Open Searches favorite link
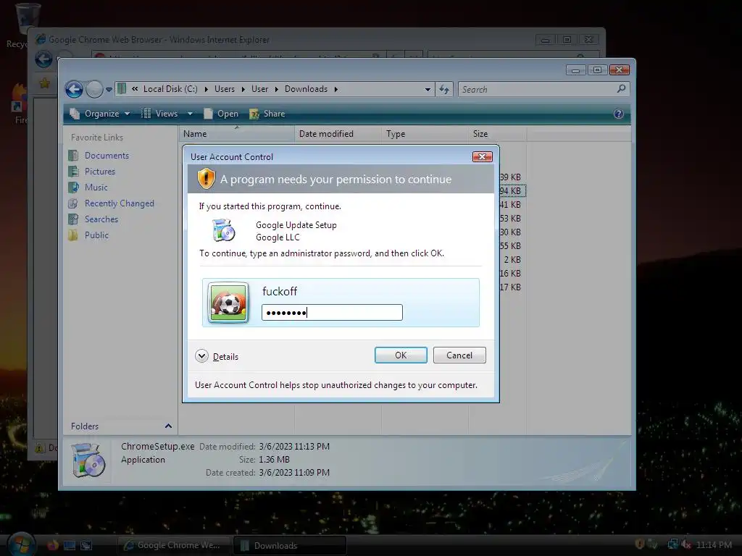The width and height of the screenshot is (742, 556). click(101, 219)
